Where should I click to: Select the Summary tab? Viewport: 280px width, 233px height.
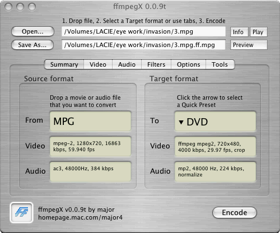[64, 64]
